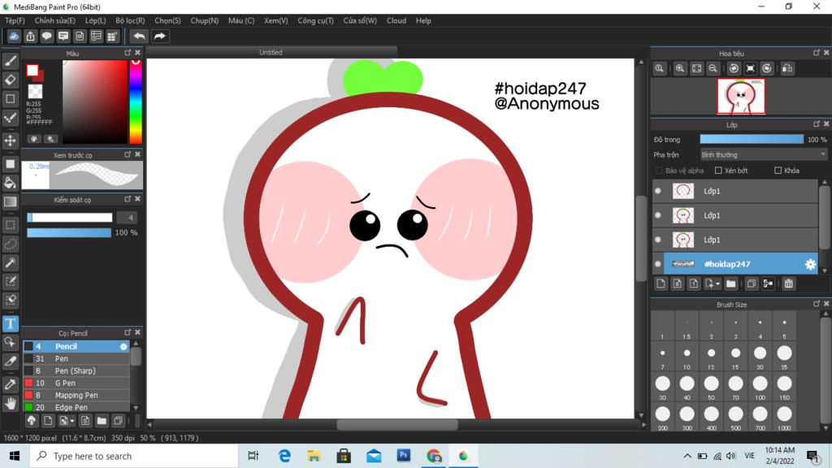Screen dimensions: 832x468
Task: Click the layer Độ trong opacity slider
Action: pyautogui.click(x=752, y=140)
